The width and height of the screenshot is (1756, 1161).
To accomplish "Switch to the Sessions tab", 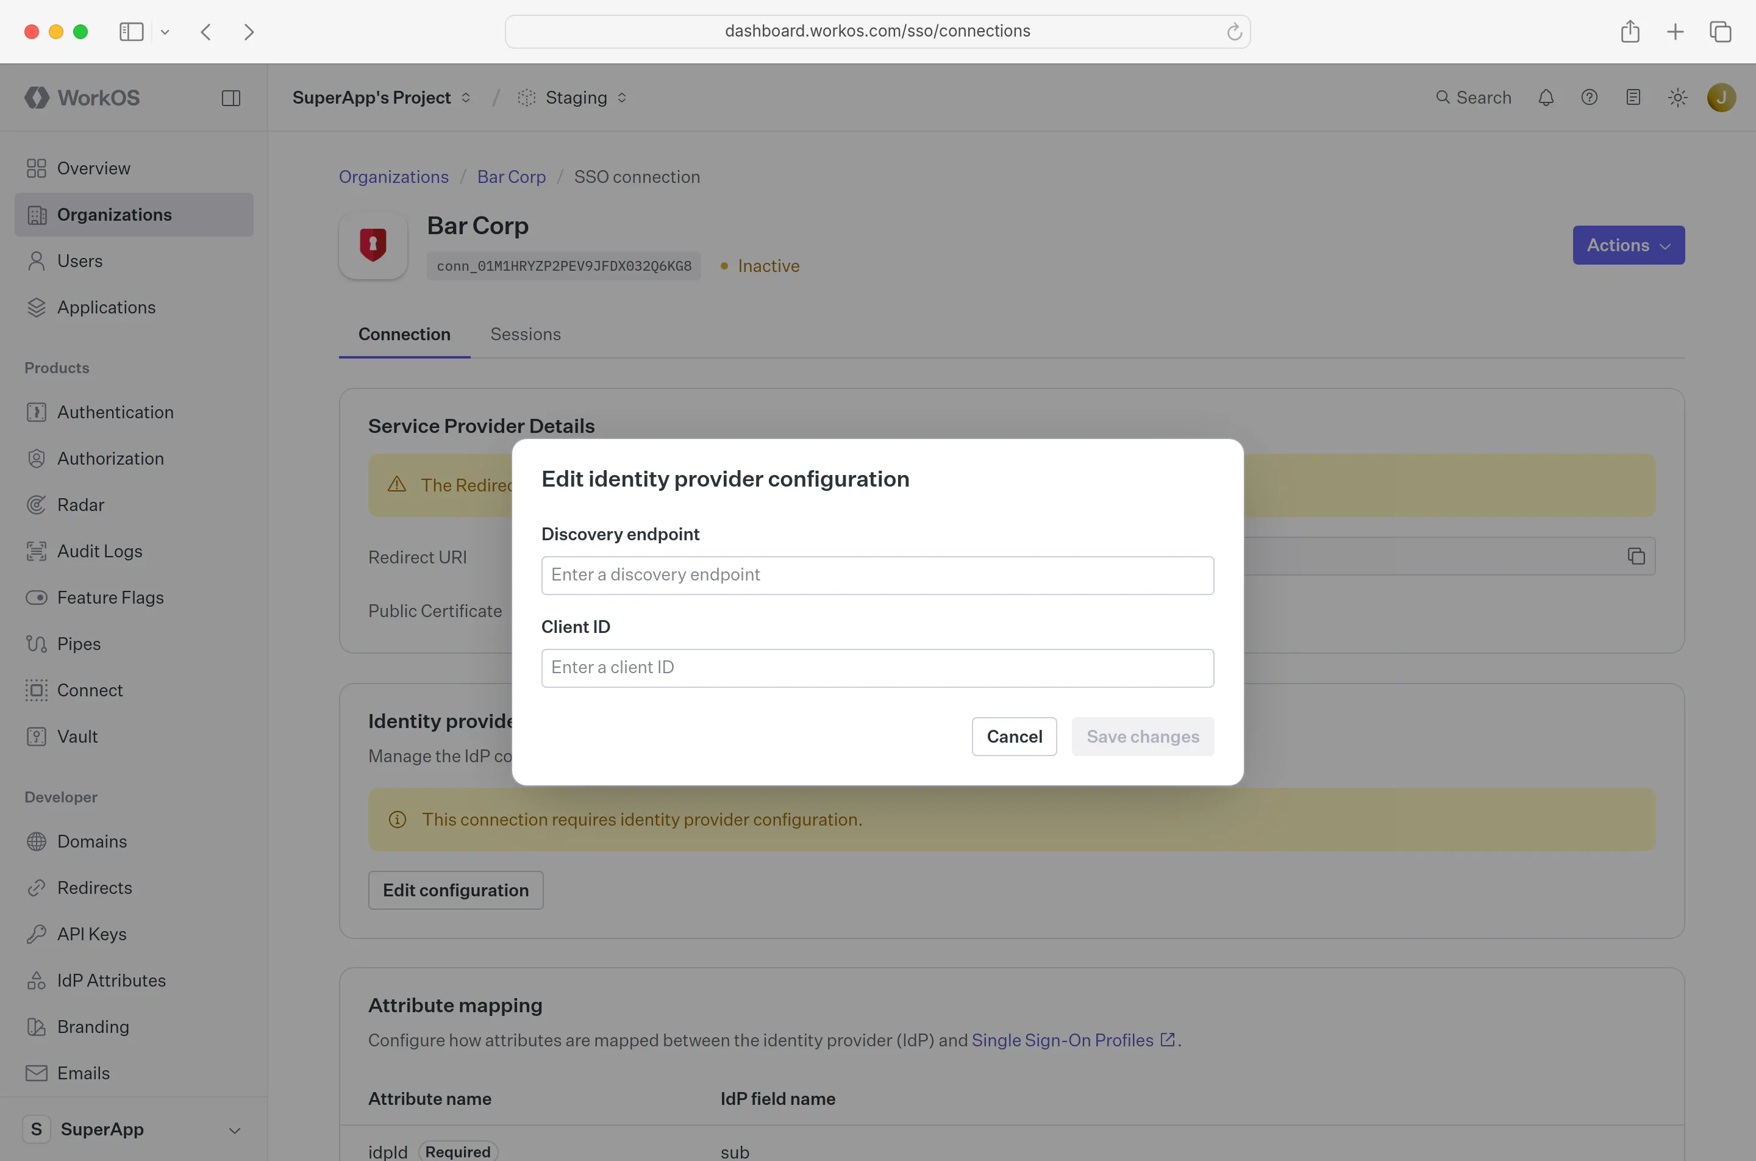I will click(526, 335).
